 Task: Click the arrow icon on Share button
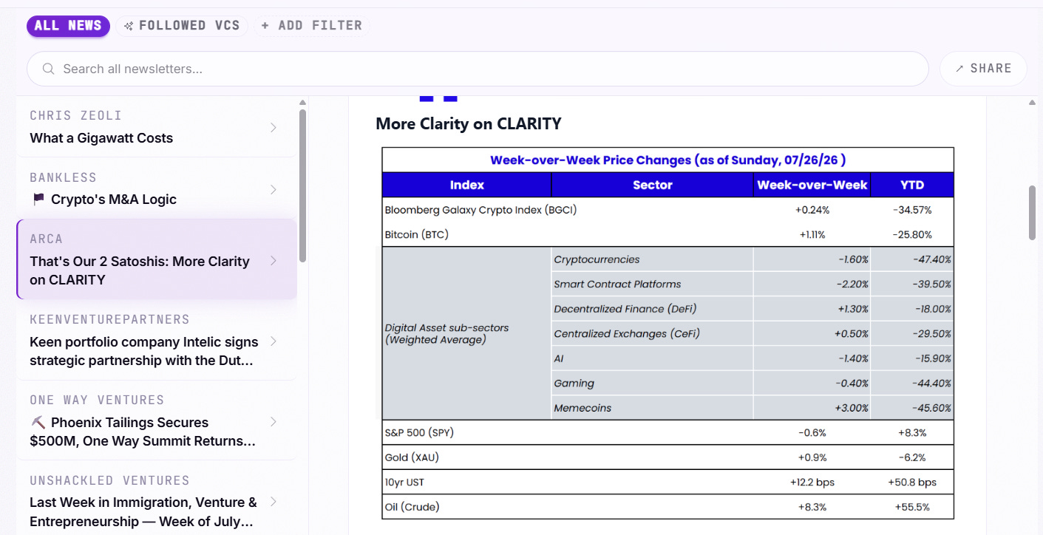(x=959, y=69)
